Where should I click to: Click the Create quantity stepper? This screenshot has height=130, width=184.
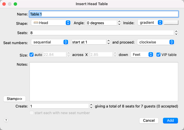pyautogui.click(x=91, y=106)
